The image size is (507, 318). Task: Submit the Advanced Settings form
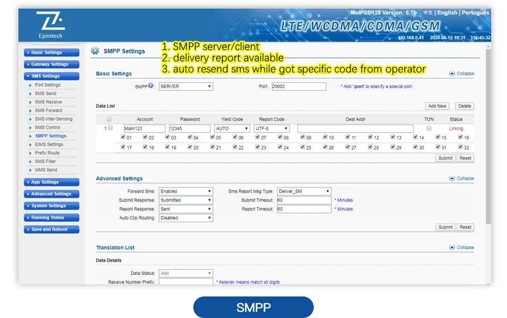click(x=446, y=227)
